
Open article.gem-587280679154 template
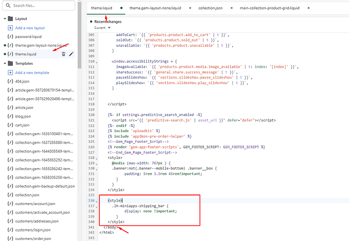[x=45, y=90]
